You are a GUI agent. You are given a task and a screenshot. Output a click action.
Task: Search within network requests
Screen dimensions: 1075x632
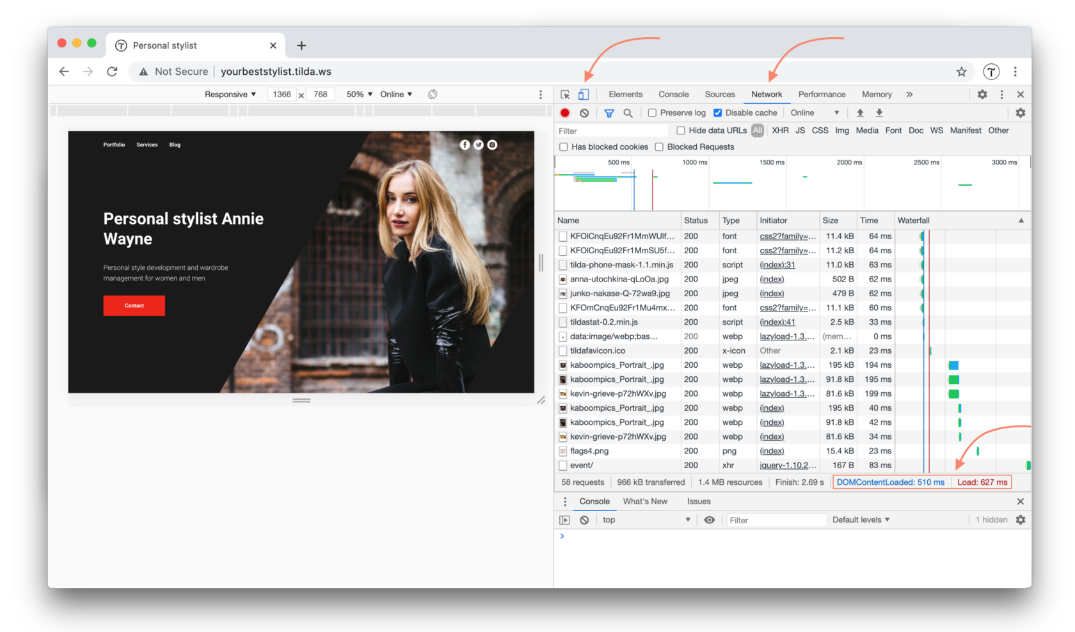point(628,113)
